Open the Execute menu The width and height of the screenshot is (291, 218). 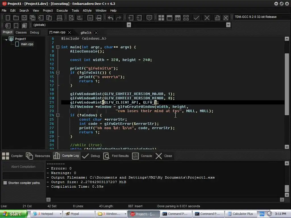click(x=62, y=11)
